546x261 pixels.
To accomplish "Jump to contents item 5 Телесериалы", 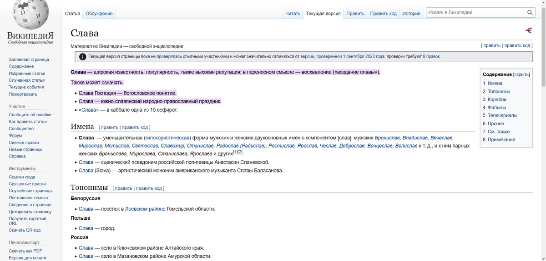I will point(500,115).
